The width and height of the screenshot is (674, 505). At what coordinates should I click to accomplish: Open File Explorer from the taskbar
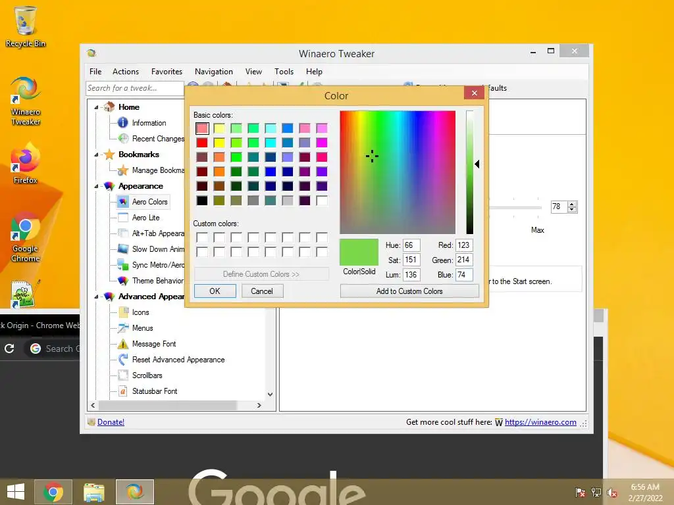tap(93, 492)
